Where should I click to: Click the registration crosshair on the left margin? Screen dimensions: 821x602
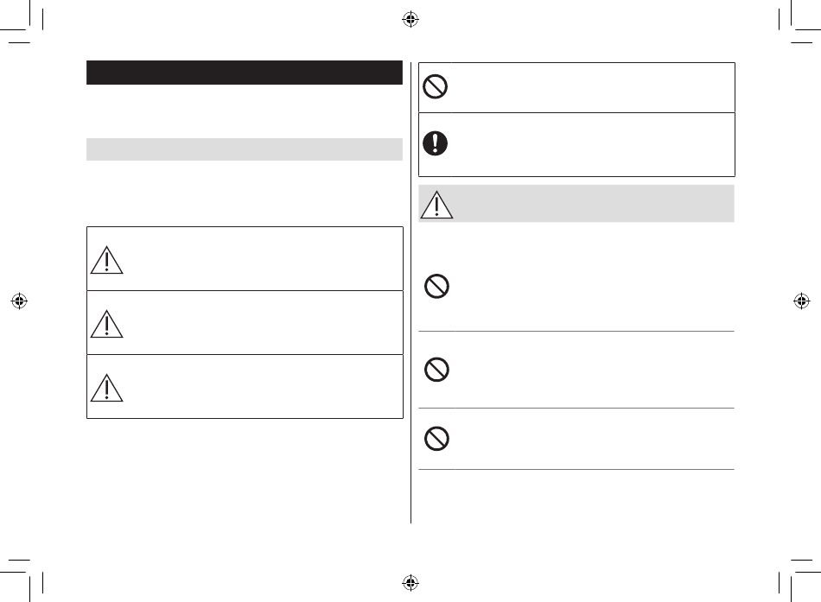19,301
